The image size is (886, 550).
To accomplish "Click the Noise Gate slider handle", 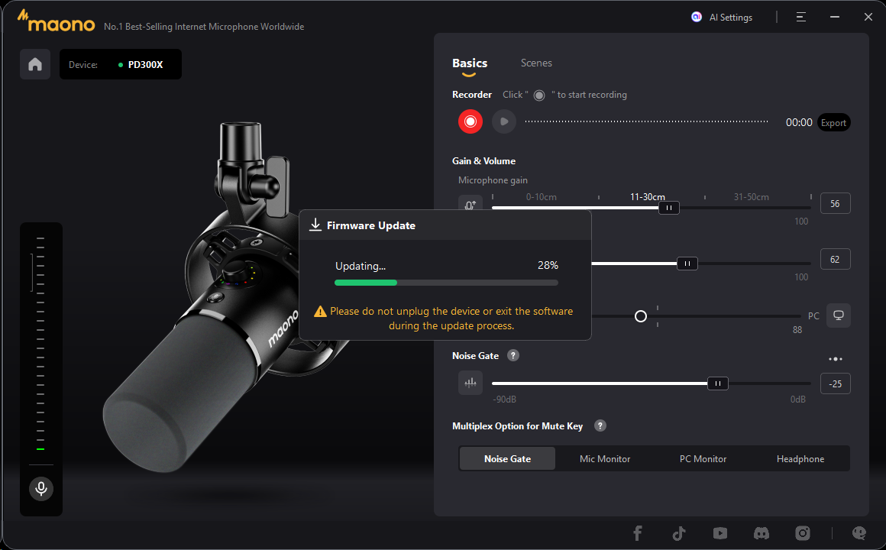I will pos(717,383).
